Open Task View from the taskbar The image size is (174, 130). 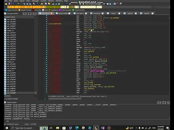pos(51,128)
